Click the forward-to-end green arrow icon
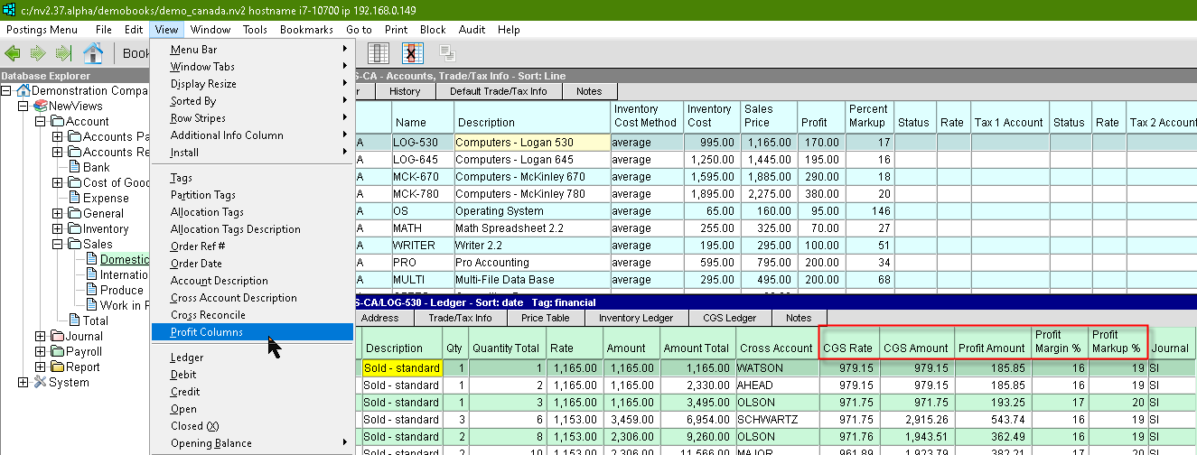Screen dimensions: 1197x455 (x=63, y=53)
